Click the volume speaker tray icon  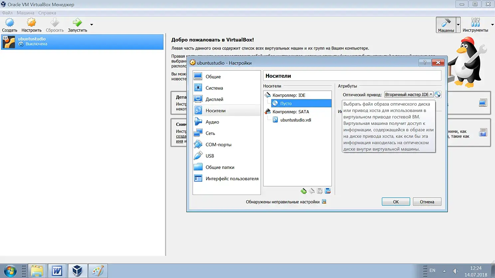coord(455,271)
